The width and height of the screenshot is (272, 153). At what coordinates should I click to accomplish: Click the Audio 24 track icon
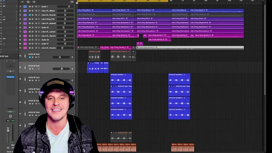[x=25, y=39]
